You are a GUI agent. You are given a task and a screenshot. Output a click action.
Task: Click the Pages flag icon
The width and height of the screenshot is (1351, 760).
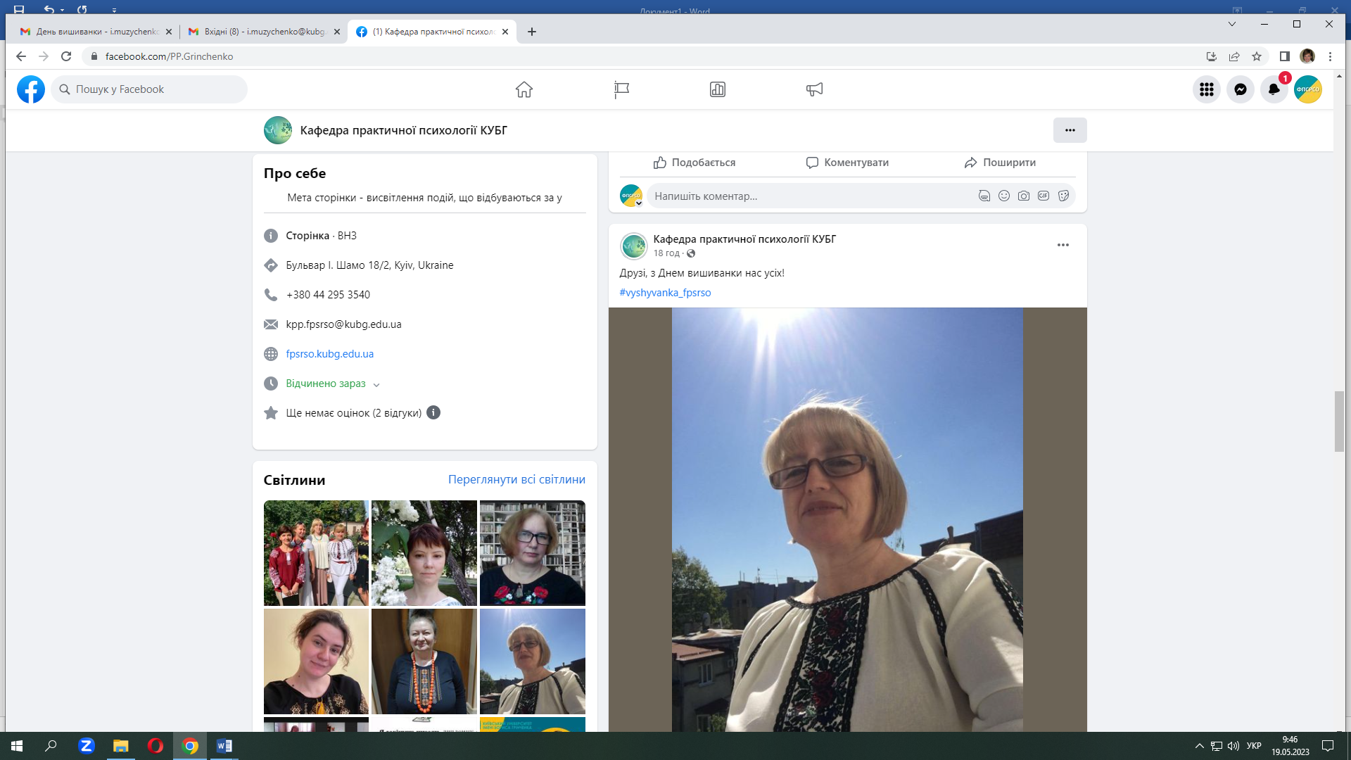point(621,89)
